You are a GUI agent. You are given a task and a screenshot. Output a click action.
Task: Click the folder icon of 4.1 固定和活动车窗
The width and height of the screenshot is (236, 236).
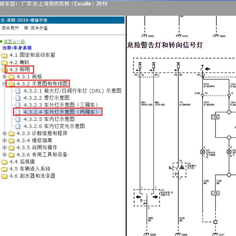point(4,56)
